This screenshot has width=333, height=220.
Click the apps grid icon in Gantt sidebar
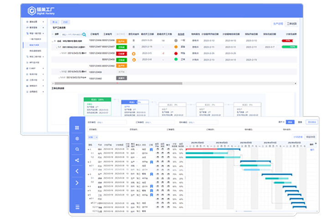point(77,127)
